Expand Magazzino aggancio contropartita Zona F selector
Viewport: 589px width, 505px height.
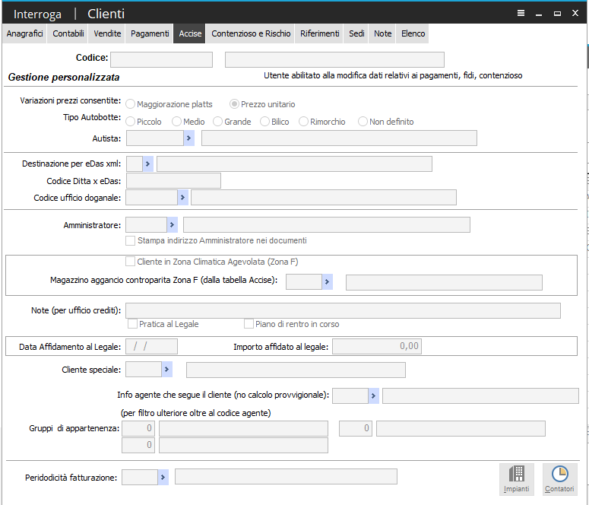(x=328, y=282)
